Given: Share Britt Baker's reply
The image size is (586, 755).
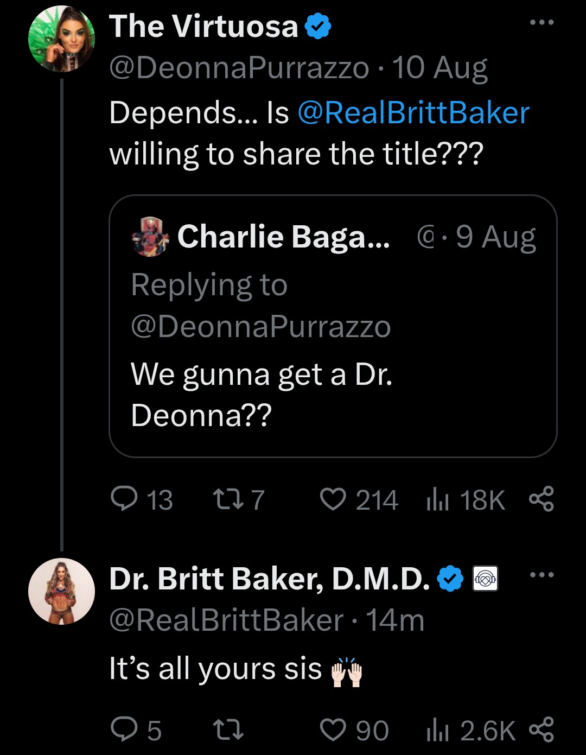Looking at the screenshot, I should (541, 730).
